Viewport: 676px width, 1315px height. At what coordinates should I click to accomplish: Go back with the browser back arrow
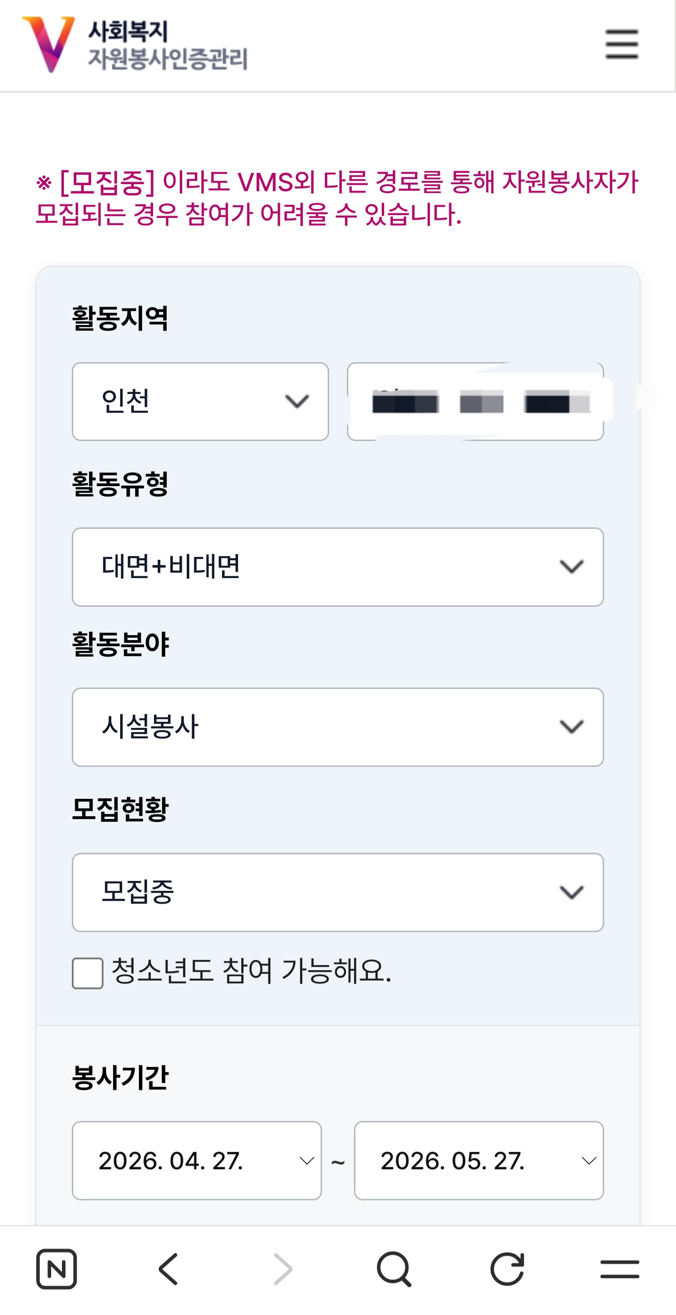169,1269
